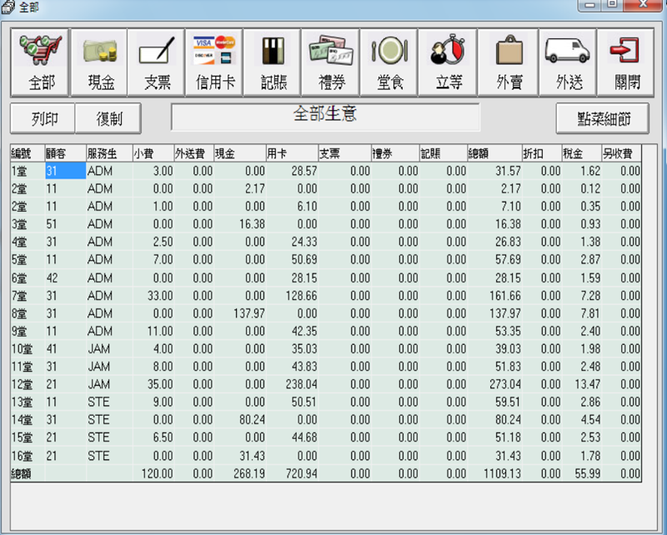
Task: Show 立等 waiting orders icon
Action: [448, 62]
